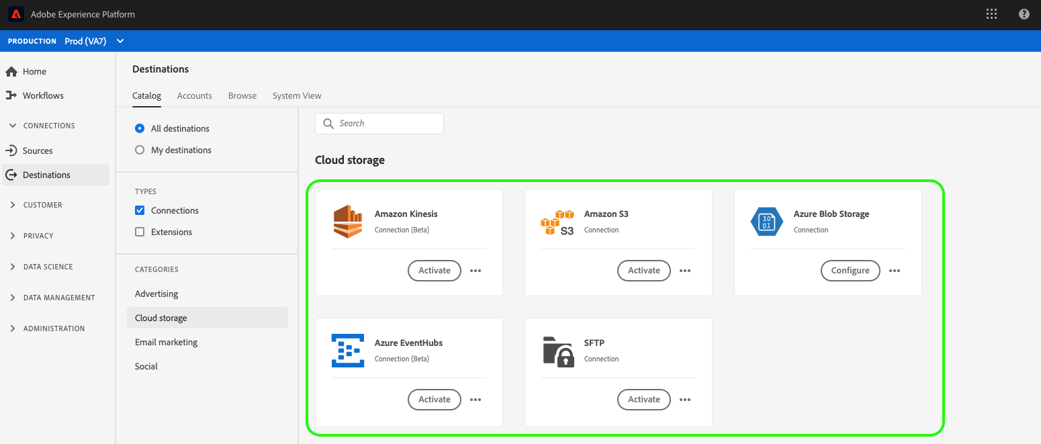Click the Azure Blob Storage card title
Image resolution: width=1041 pixels, height=444 pixels.
[x=831, y=214]
